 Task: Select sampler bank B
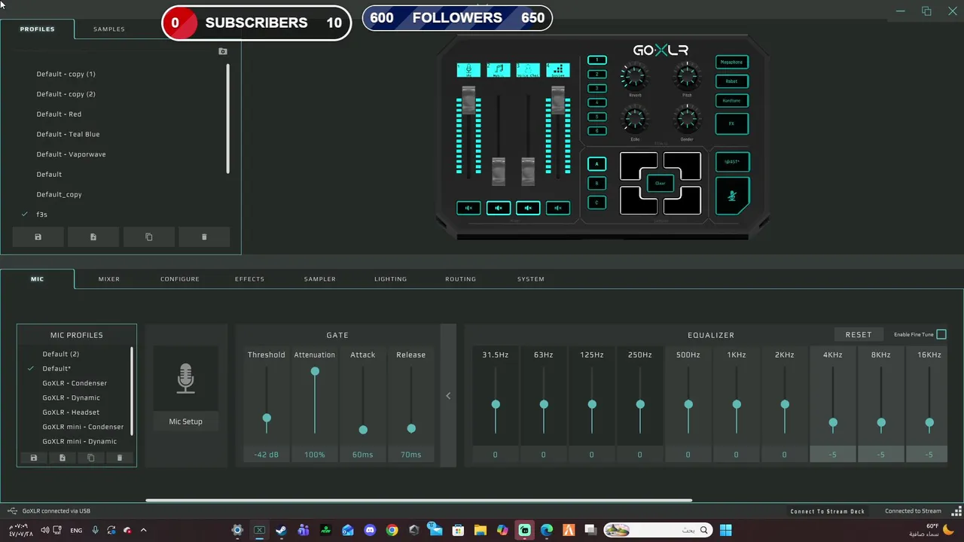point(597,183)
